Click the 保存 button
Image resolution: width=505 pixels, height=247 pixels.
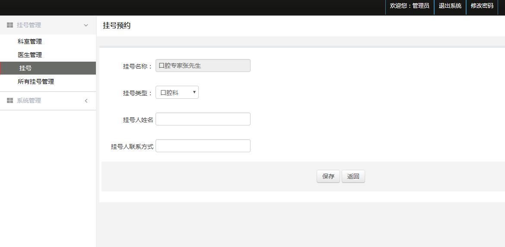coord(328,176)
